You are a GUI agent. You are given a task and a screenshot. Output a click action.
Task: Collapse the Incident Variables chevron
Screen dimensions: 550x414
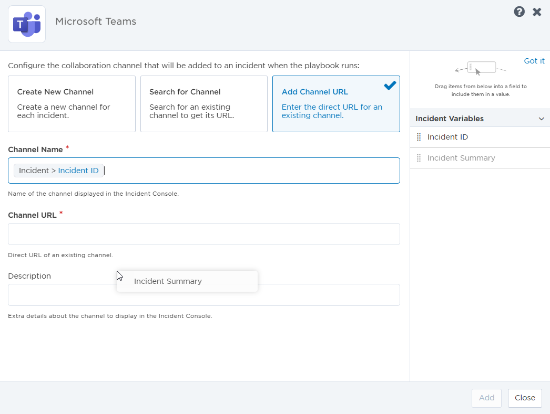541,119
